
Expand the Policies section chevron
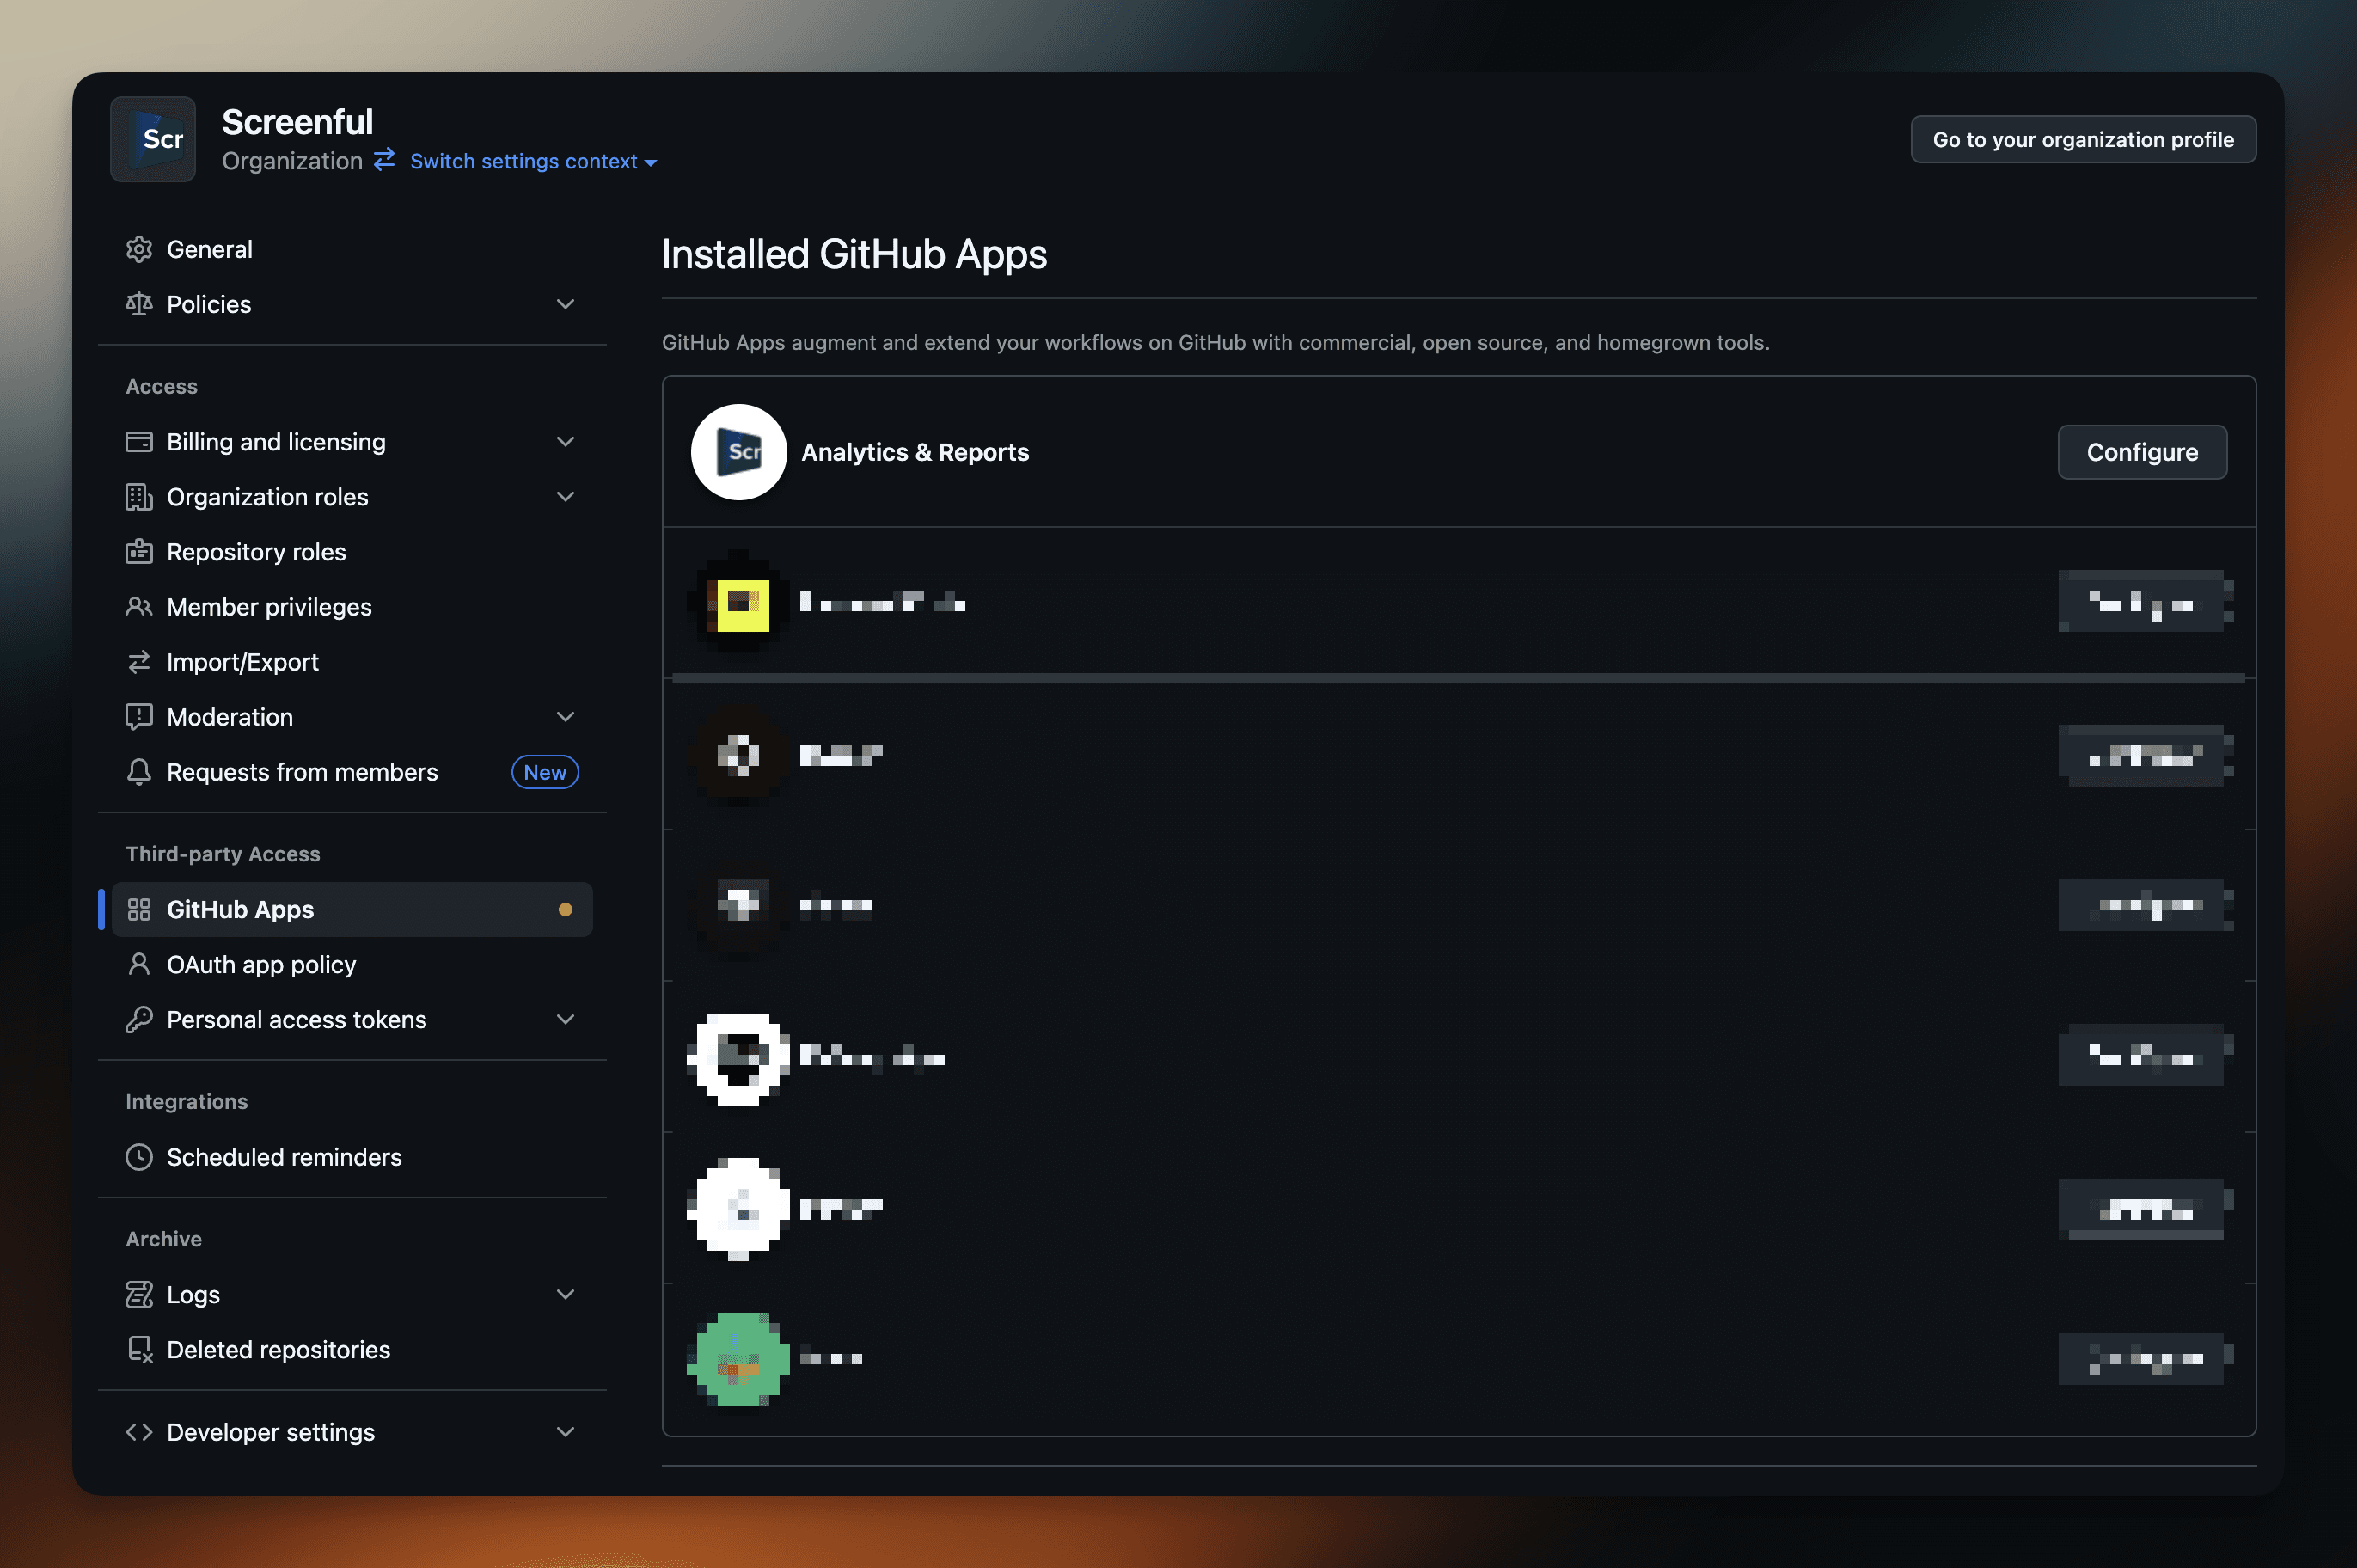click(565, 304)
